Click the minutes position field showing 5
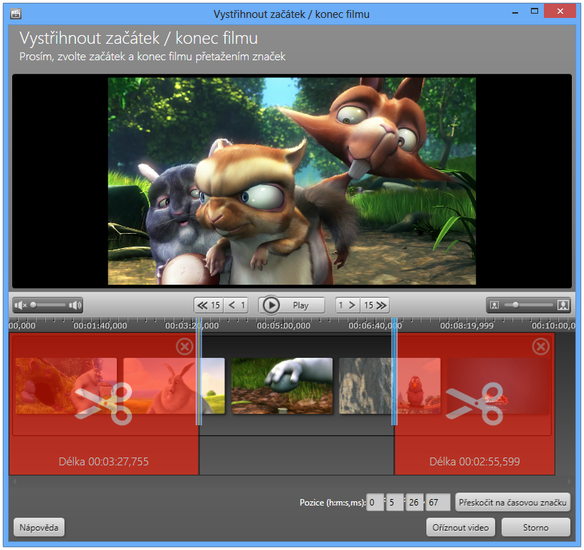 395,503
